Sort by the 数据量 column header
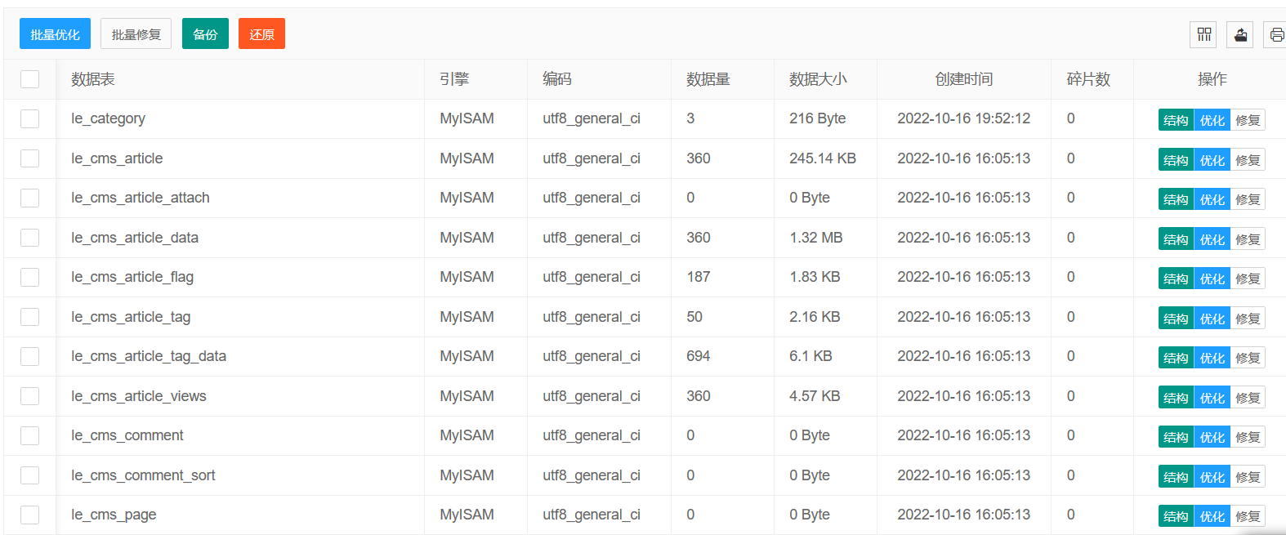 click(x=708, y=79)
